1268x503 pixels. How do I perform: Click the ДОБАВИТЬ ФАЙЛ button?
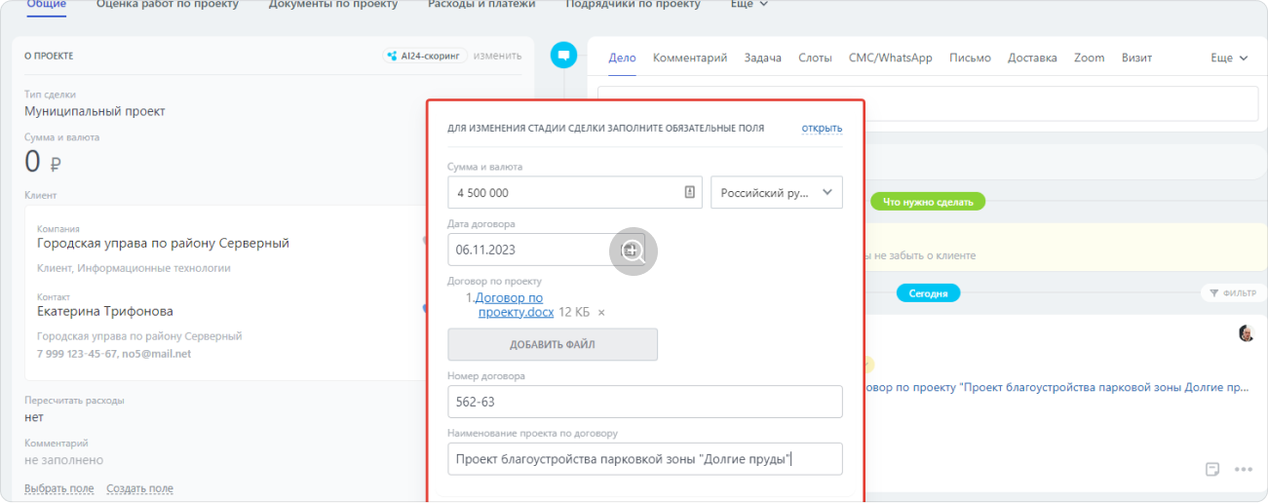click(552, 344)
